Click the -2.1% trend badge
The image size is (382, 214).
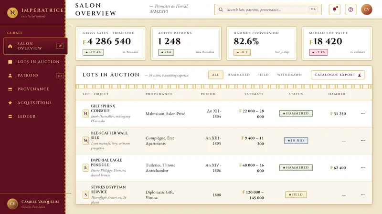coord(318,52)
